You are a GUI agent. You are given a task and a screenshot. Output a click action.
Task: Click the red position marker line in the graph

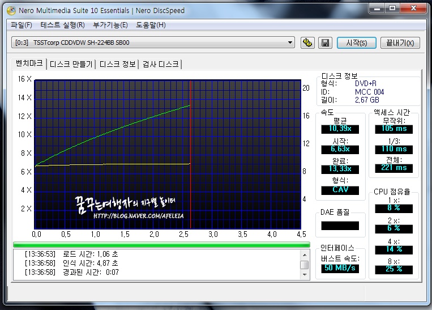pyautogui.click(x=190, y=155)
